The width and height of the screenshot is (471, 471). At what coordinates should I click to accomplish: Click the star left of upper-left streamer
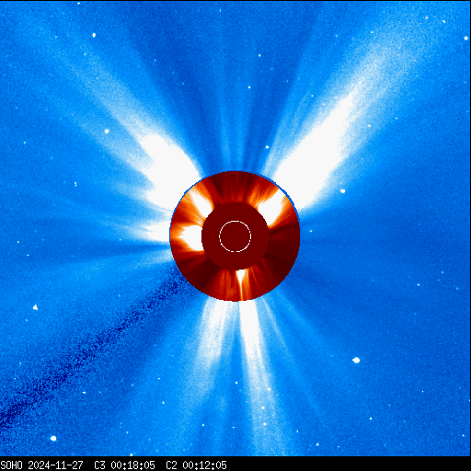tap(107, 132)
